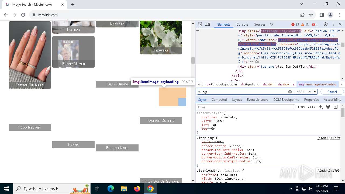Go to next search result
This screenshot has width=345, height=194.
pos(315,92)
